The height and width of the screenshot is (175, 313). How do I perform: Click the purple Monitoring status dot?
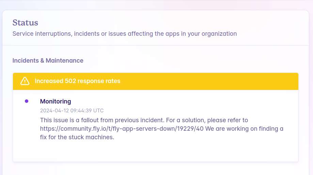27,101
